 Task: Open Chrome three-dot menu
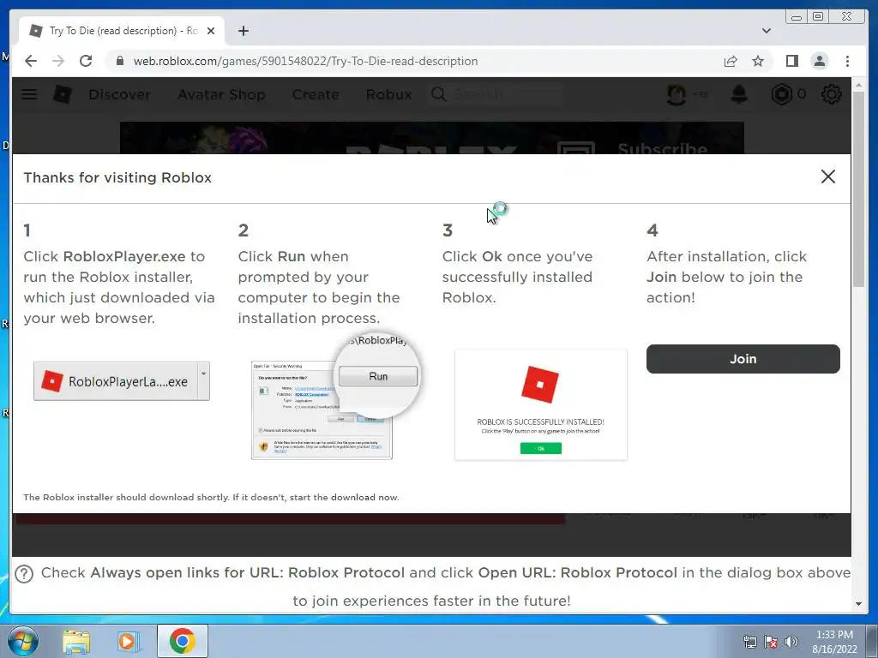(847, 61)
